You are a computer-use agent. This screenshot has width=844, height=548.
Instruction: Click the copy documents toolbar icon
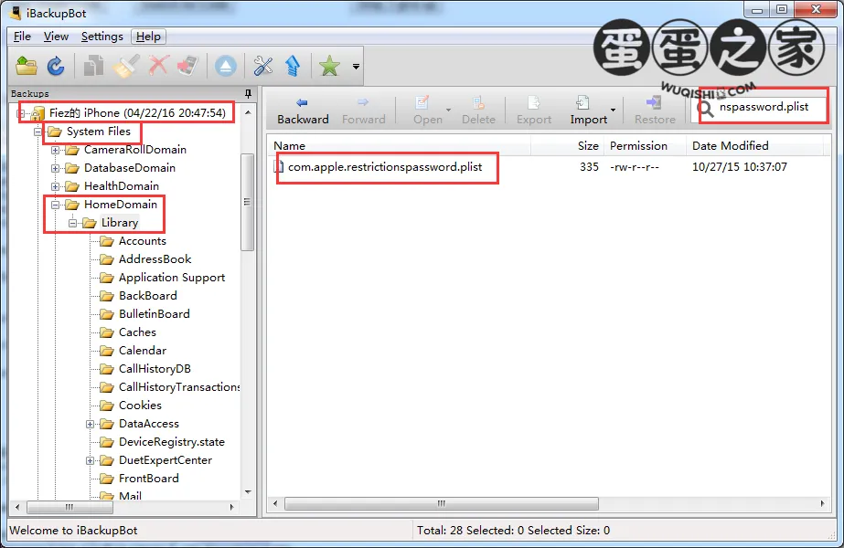coord(93,66)
